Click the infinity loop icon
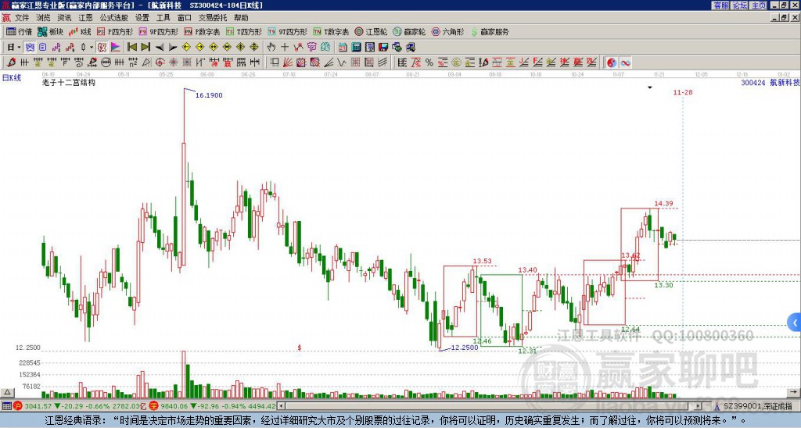 626,62
